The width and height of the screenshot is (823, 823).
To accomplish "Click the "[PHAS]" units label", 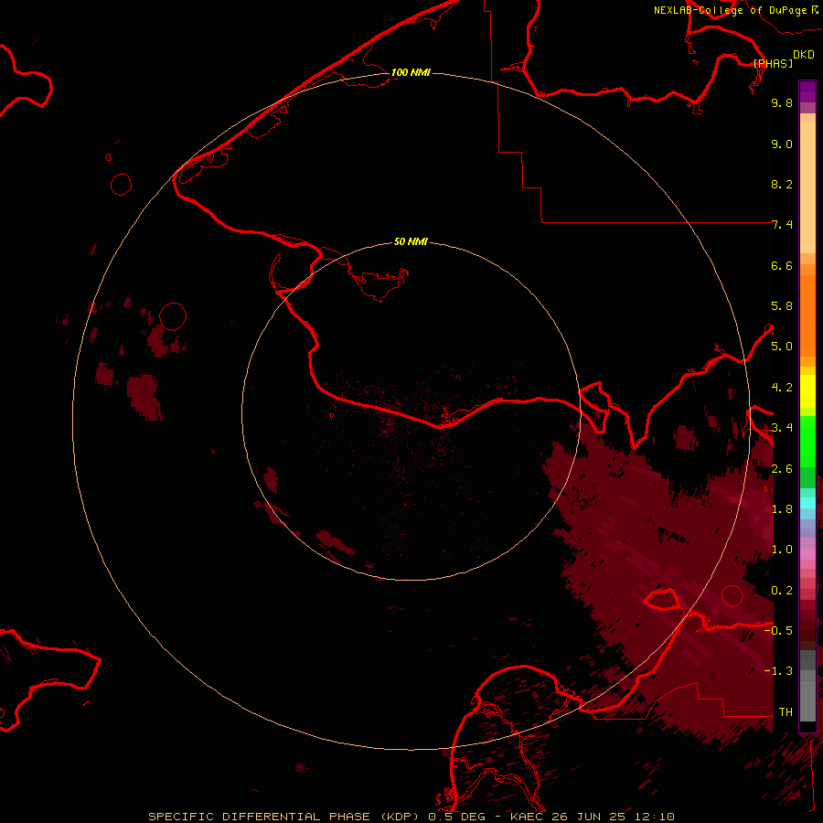I will pyautogui.click(x=773, y=63).
